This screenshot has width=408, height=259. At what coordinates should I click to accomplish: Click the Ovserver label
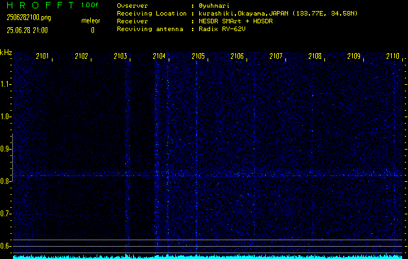pyautogui.click(x=132, y=6)
